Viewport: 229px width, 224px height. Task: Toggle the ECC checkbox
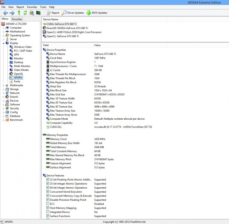click(48, 204)
